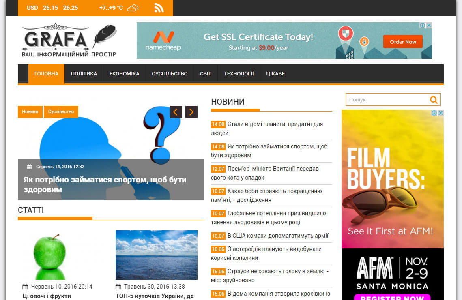Image resolution: width=462 pixels, height=300 pixels.
Task: Open news about ostriches myth
Action: point(270,276)
